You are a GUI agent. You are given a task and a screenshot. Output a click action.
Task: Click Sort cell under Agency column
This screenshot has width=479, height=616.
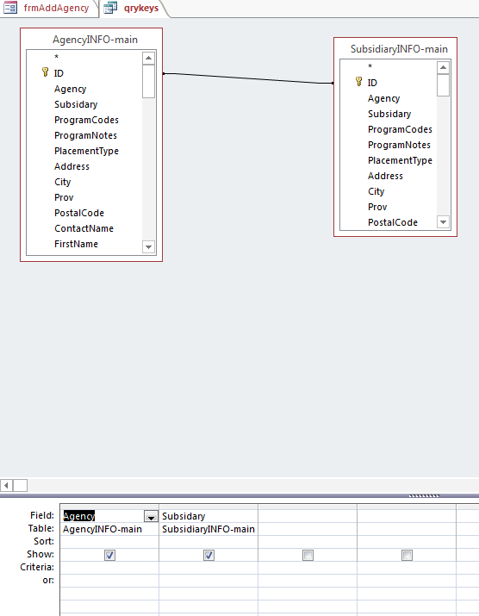click(109, 542)
